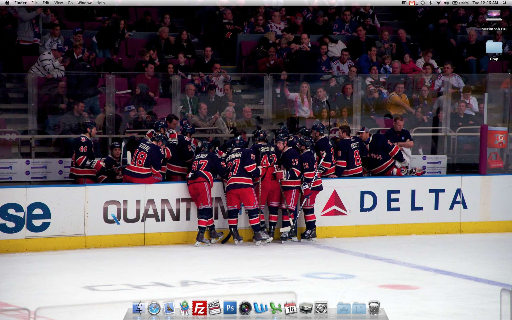Expand the Documents folder stack

(359, 309)
